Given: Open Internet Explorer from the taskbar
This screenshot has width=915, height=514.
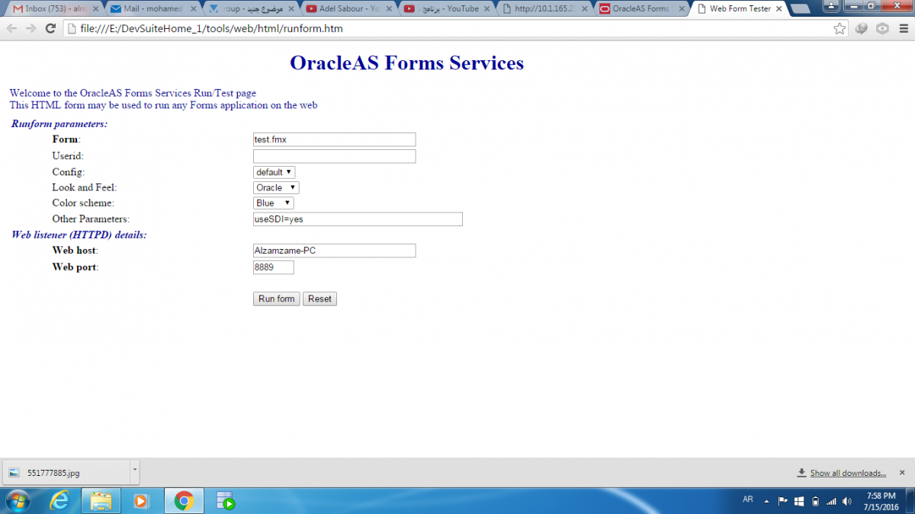Looking at the screenshot, I should click(x=59, y=501).
